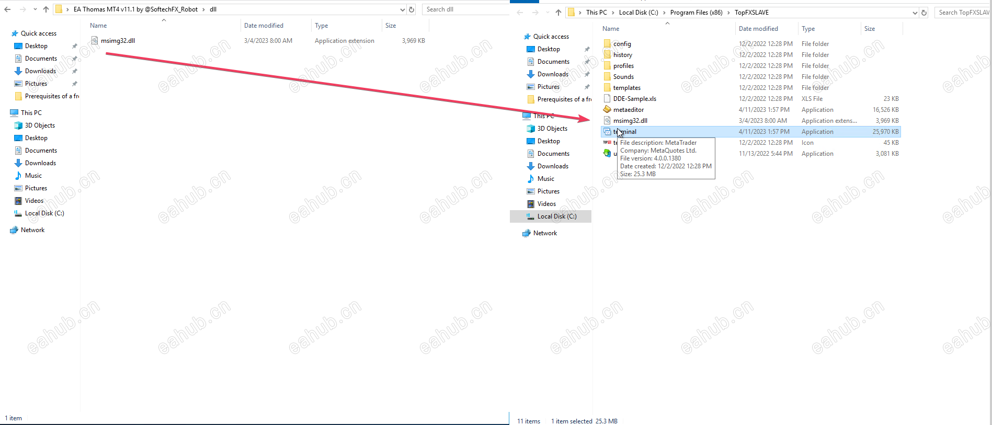Click the '3/4/2023 8:00 AM' date in dll window

pyautogui.click(x=268, y=41)
